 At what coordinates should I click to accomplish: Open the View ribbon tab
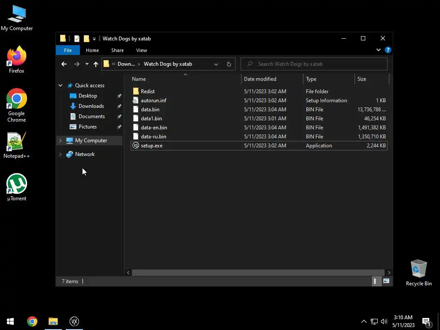click(x=141, y=50)
